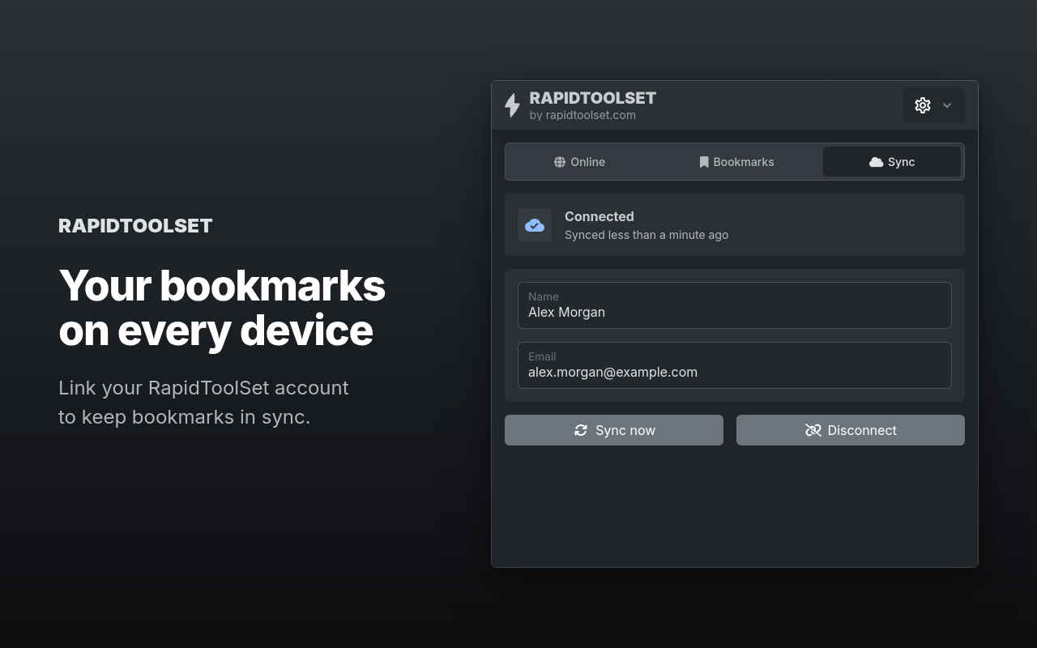Click the cloud checkmark connected icon
1037x648 pixels.
535,225
